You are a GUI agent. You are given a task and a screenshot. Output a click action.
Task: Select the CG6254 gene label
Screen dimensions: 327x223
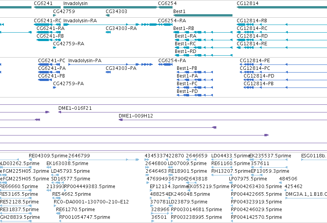pyautogui.click(x=167, y=3)
